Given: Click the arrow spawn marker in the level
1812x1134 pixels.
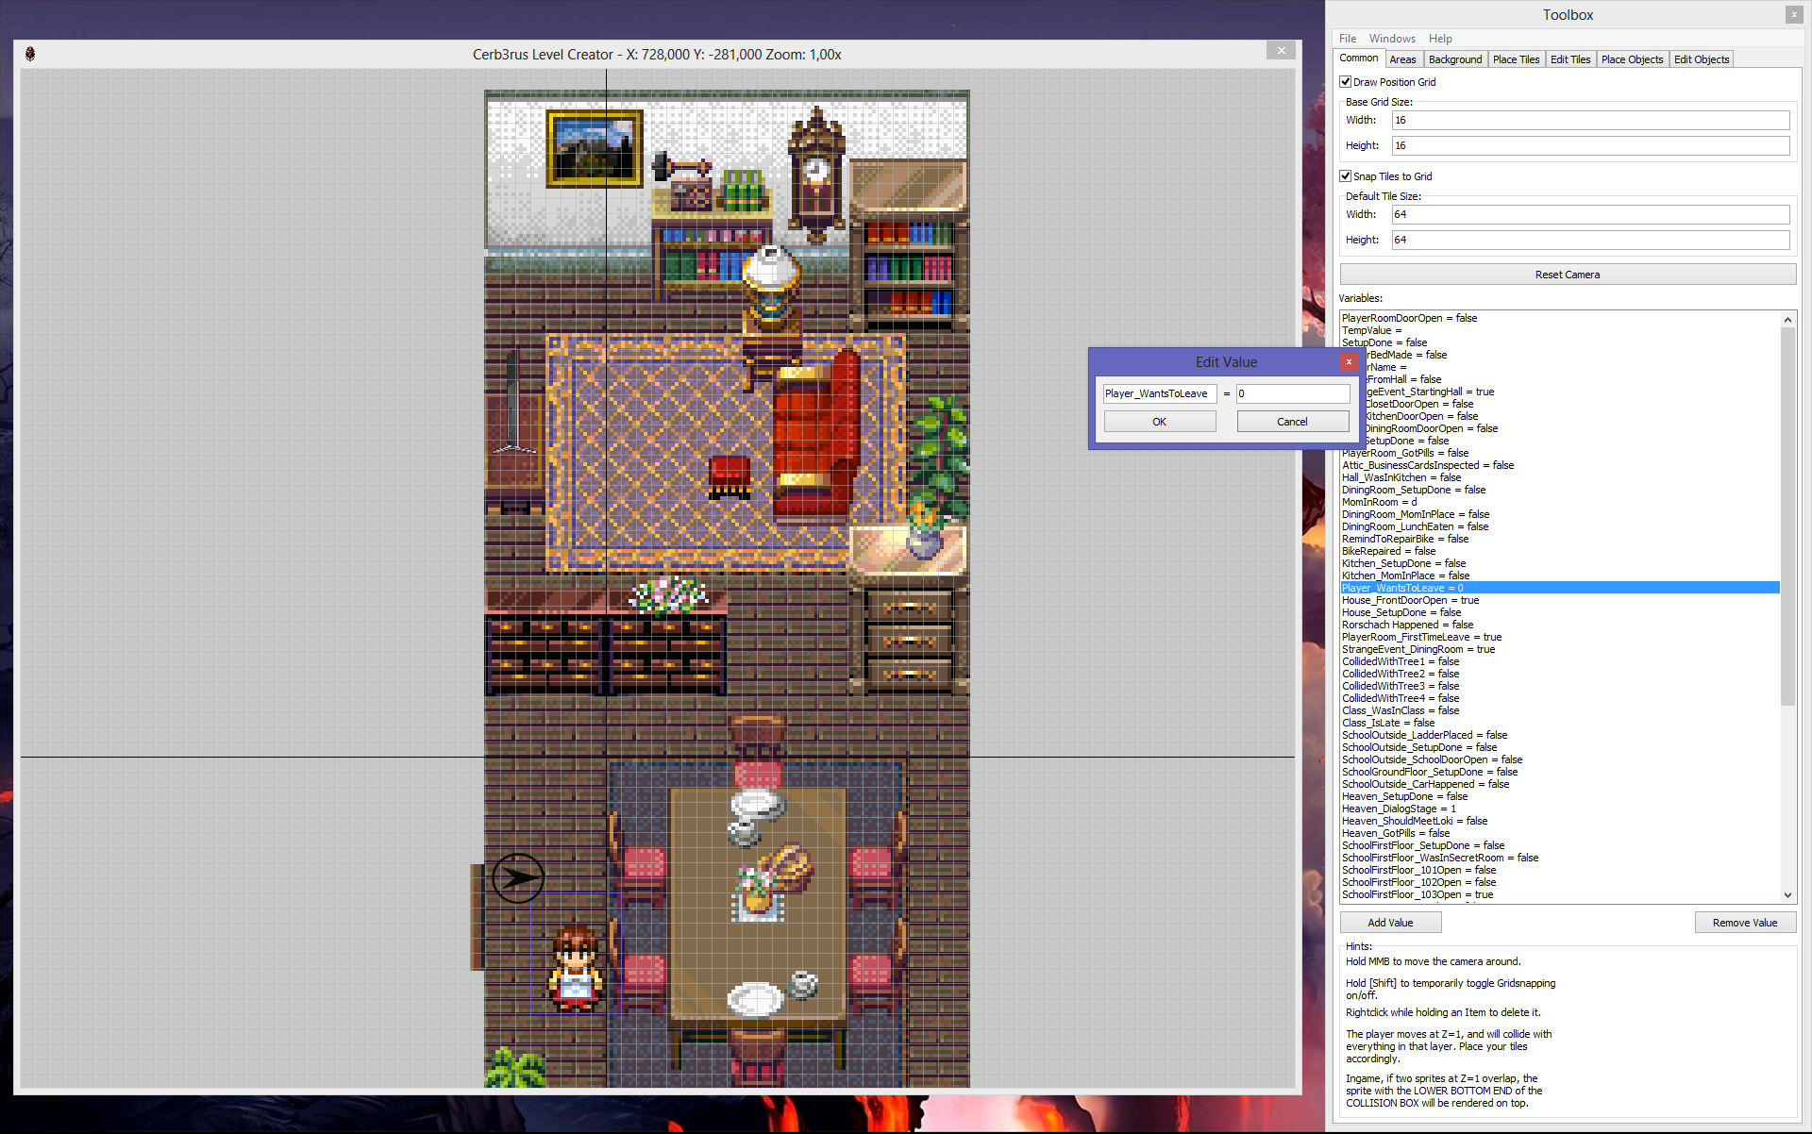Looking at the screenshot, I should (x=517, y=877).
